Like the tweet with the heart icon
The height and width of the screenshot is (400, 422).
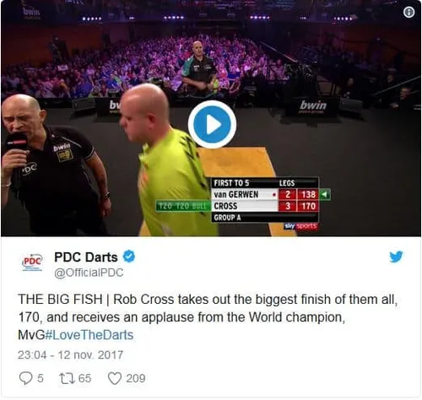(x=115, y=378)
